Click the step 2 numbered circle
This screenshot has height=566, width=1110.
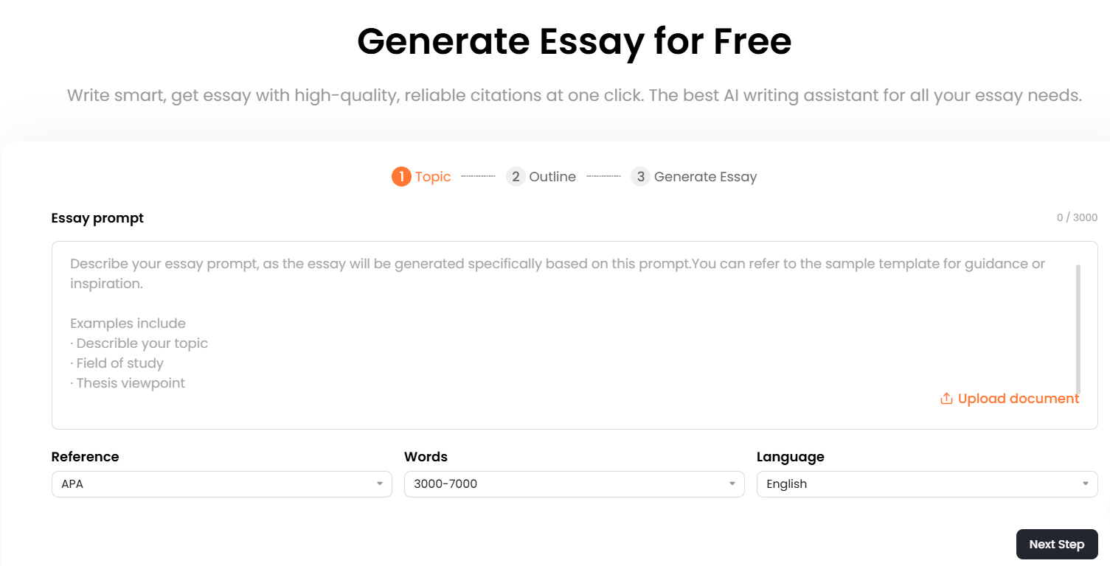click(516, 177)
